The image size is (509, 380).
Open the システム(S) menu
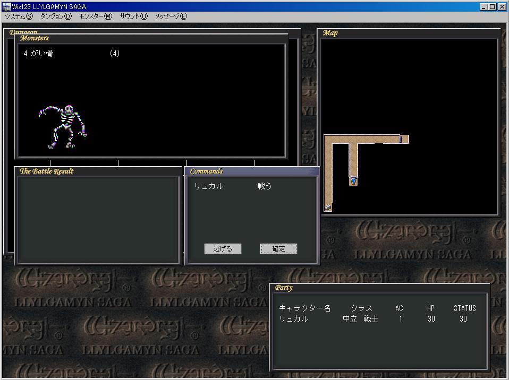pos(19,16)
